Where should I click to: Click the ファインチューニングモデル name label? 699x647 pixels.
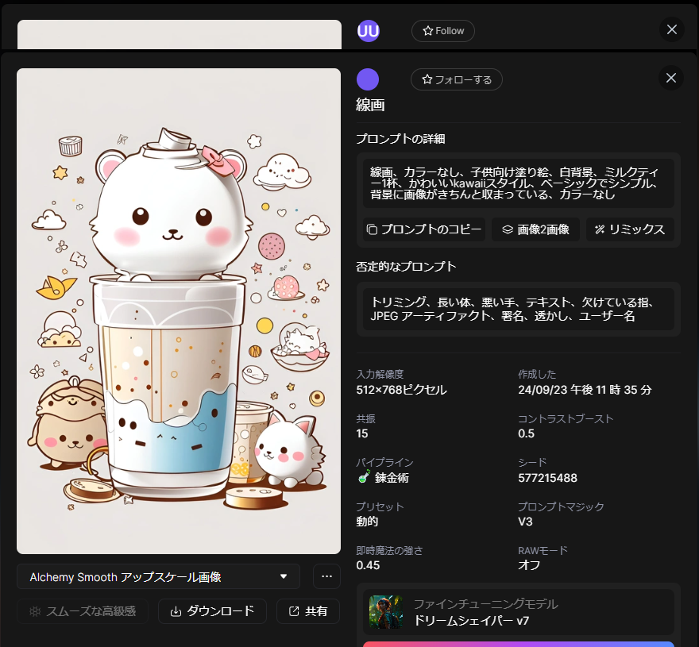click(x=485, y=604)
